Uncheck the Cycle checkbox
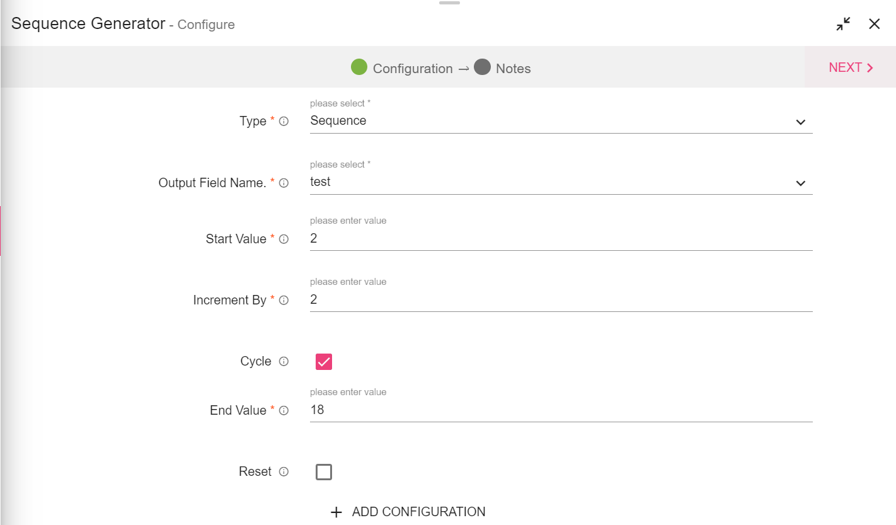The width and height of the screenshot is (896, 525). tap(324, 362)
